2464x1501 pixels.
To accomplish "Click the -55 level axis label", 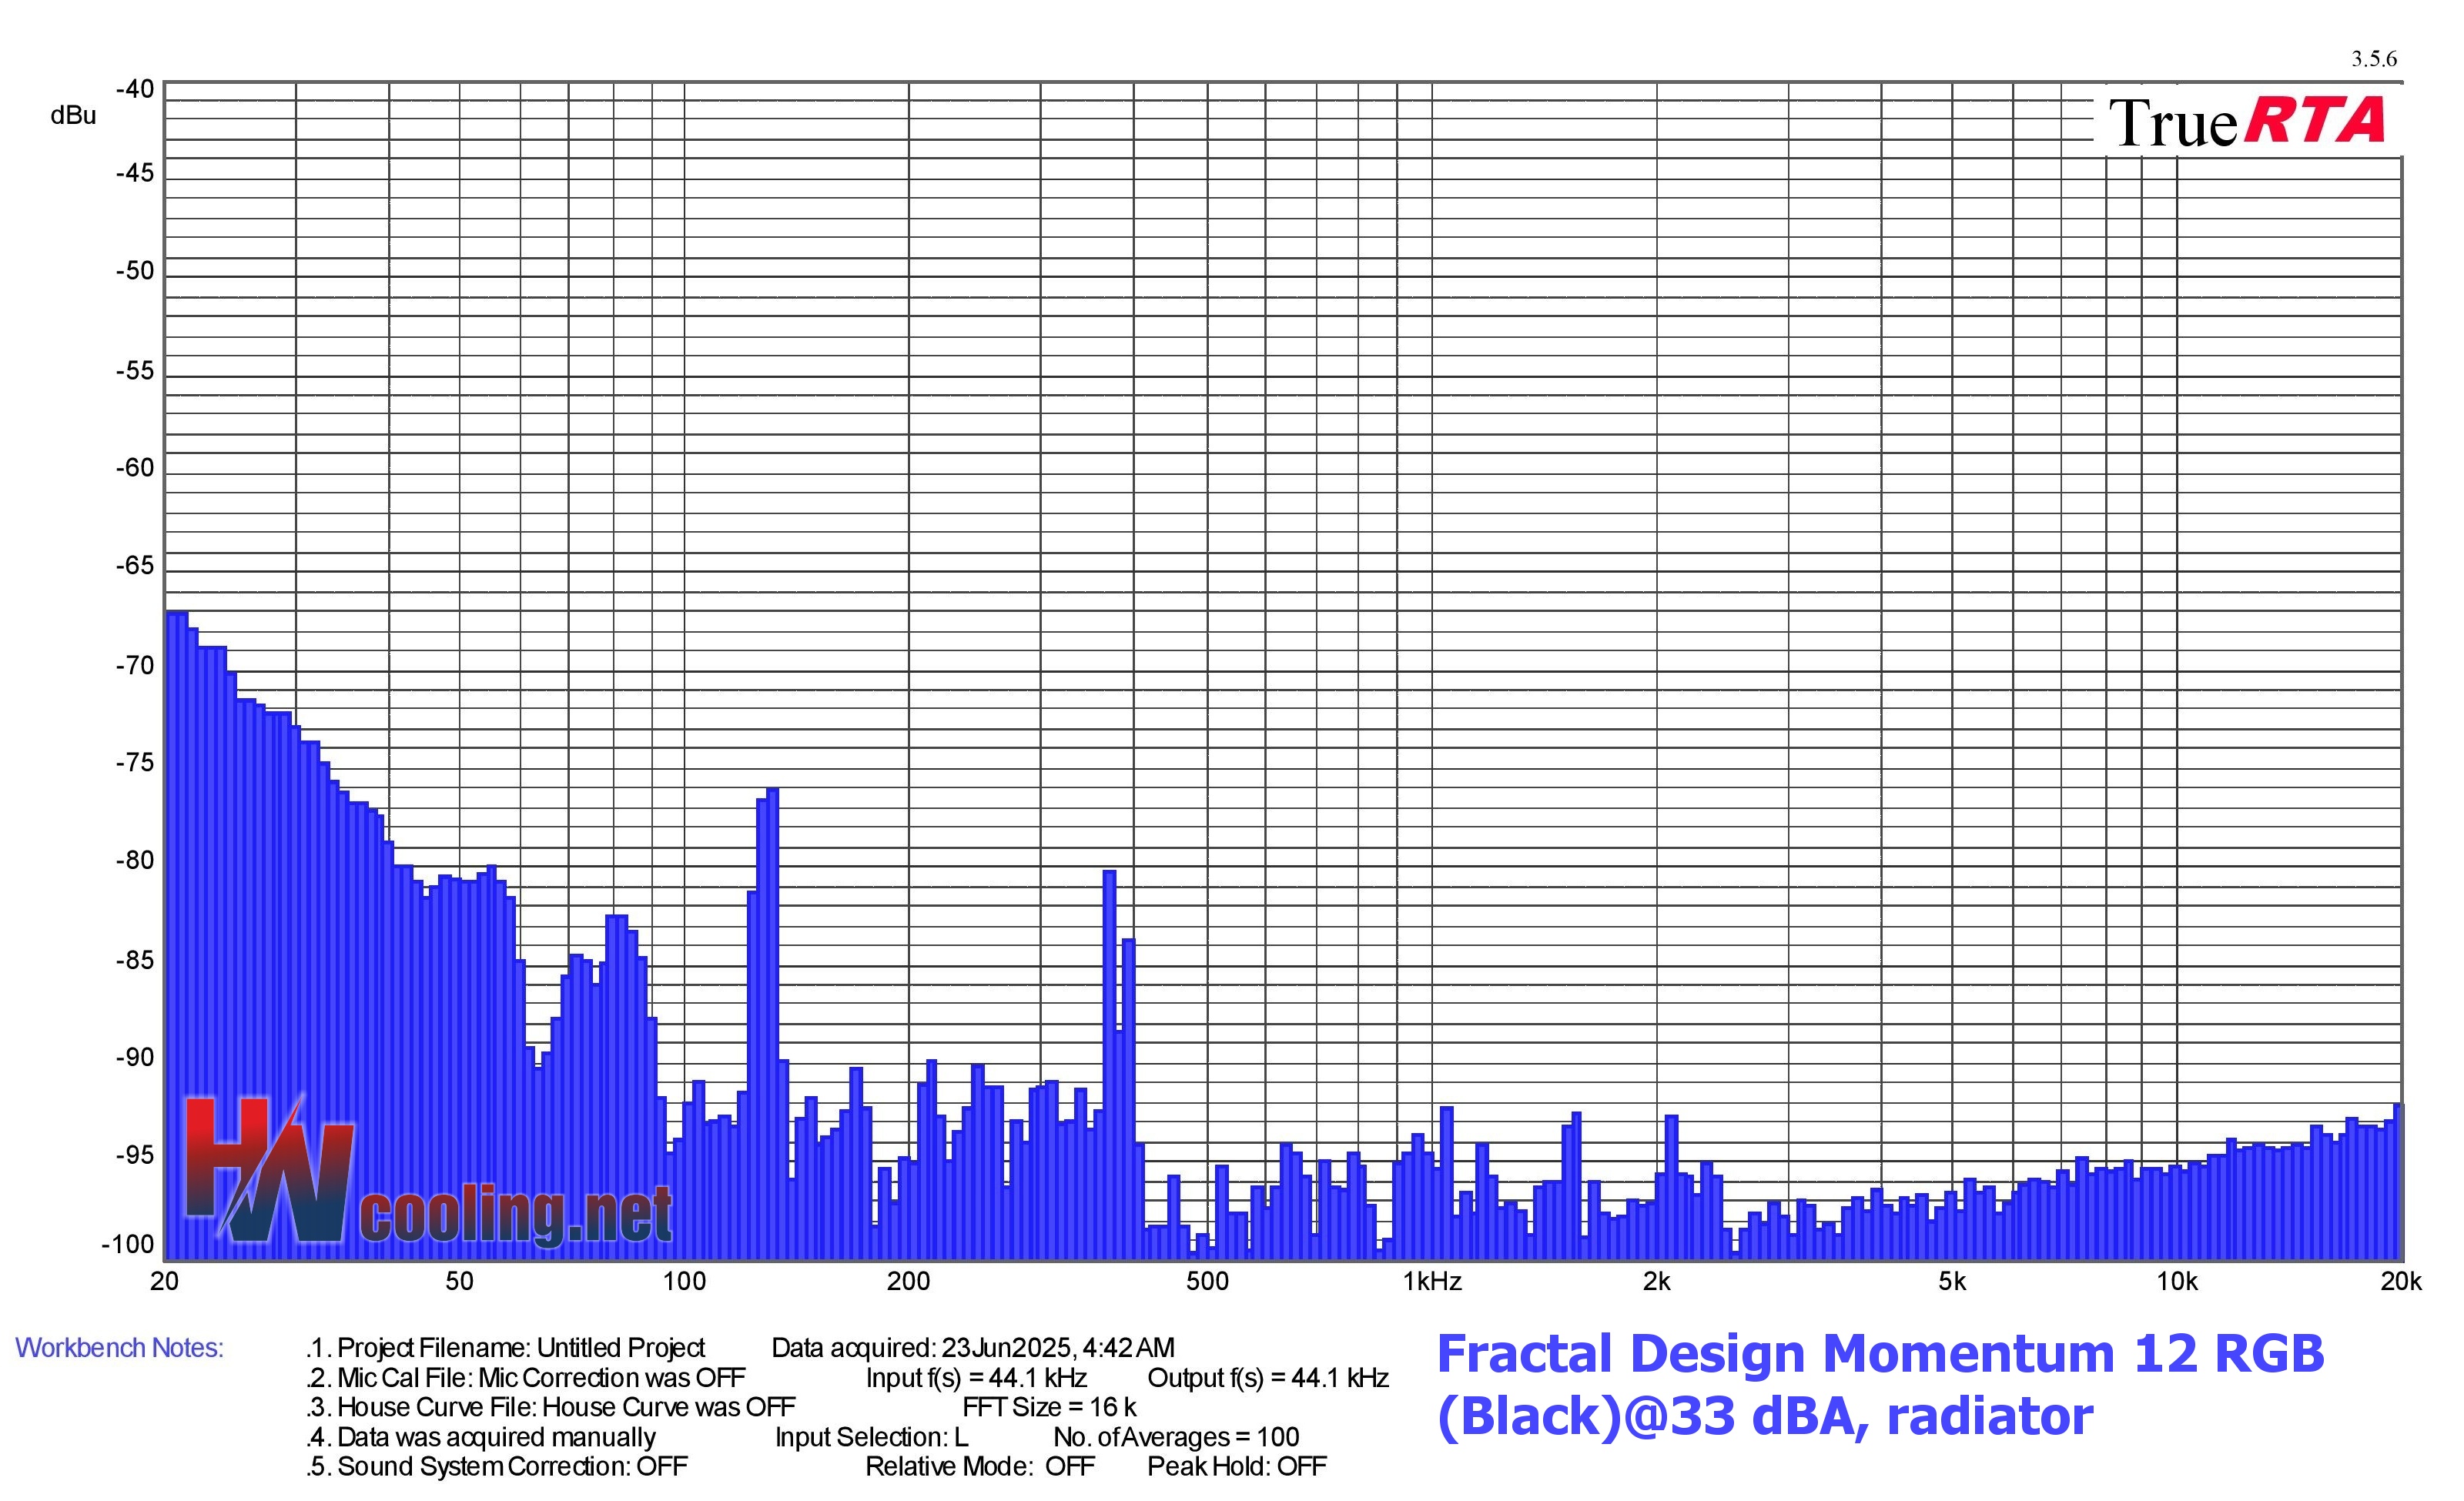I will point(135,371).
